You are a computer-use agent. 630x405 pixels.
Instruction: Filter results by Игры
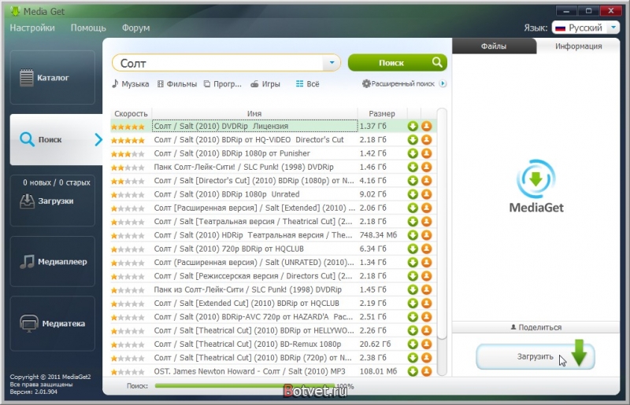tap(265, 83)
